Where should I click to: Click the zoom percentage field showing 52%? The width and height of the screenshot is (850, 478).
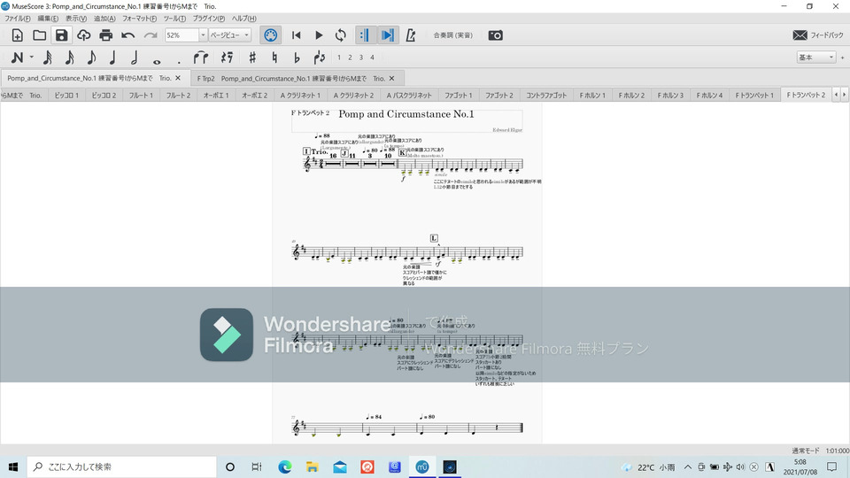(x=182, y=35)
